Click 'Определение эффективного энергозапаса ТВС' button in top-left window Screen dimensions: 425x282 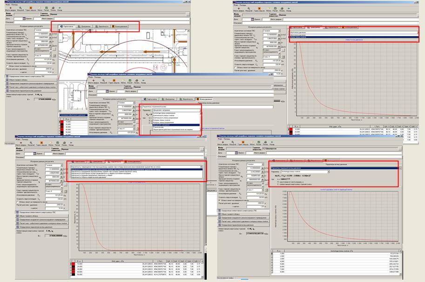click(x=30, y=76)
